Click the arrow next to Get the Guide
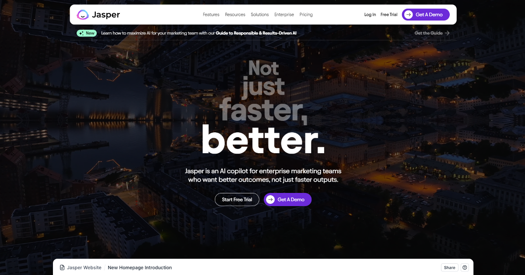Screen dimensions: 525x275 click(x=447, y=33)
